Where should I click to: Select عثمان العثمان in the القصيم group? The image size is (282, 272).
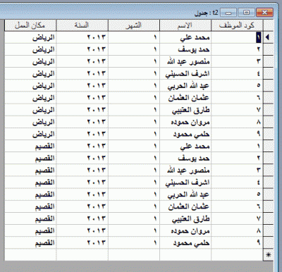point(185,206)
